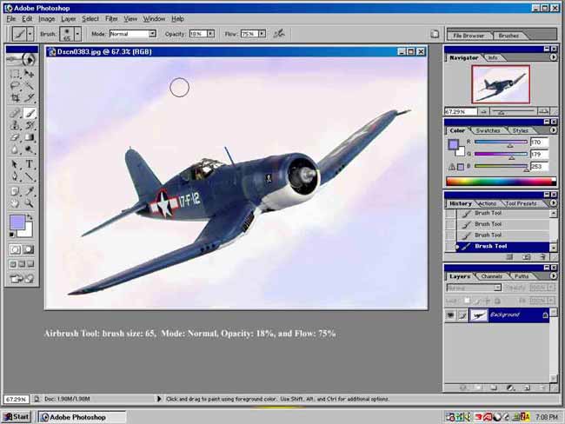Switch to the Swatches tab
Image resolution: width=565 pixels, height=424 pixels.
point(488,130)
